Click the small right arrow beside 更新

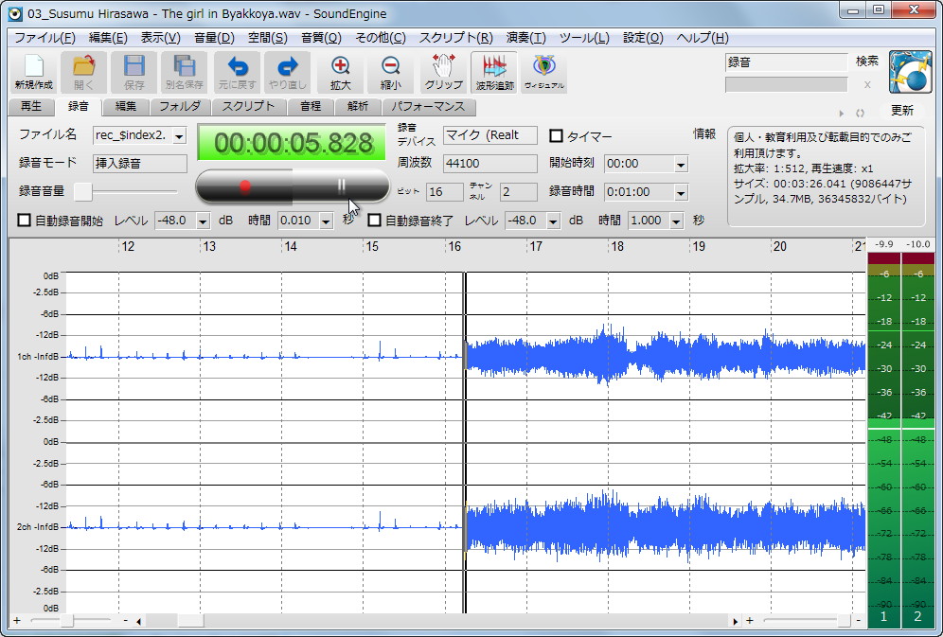842,113
